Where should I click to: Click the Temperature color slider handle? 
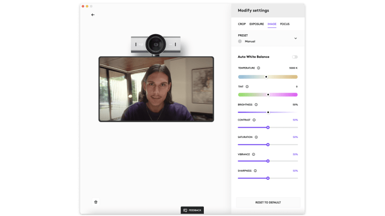(266, 77)
